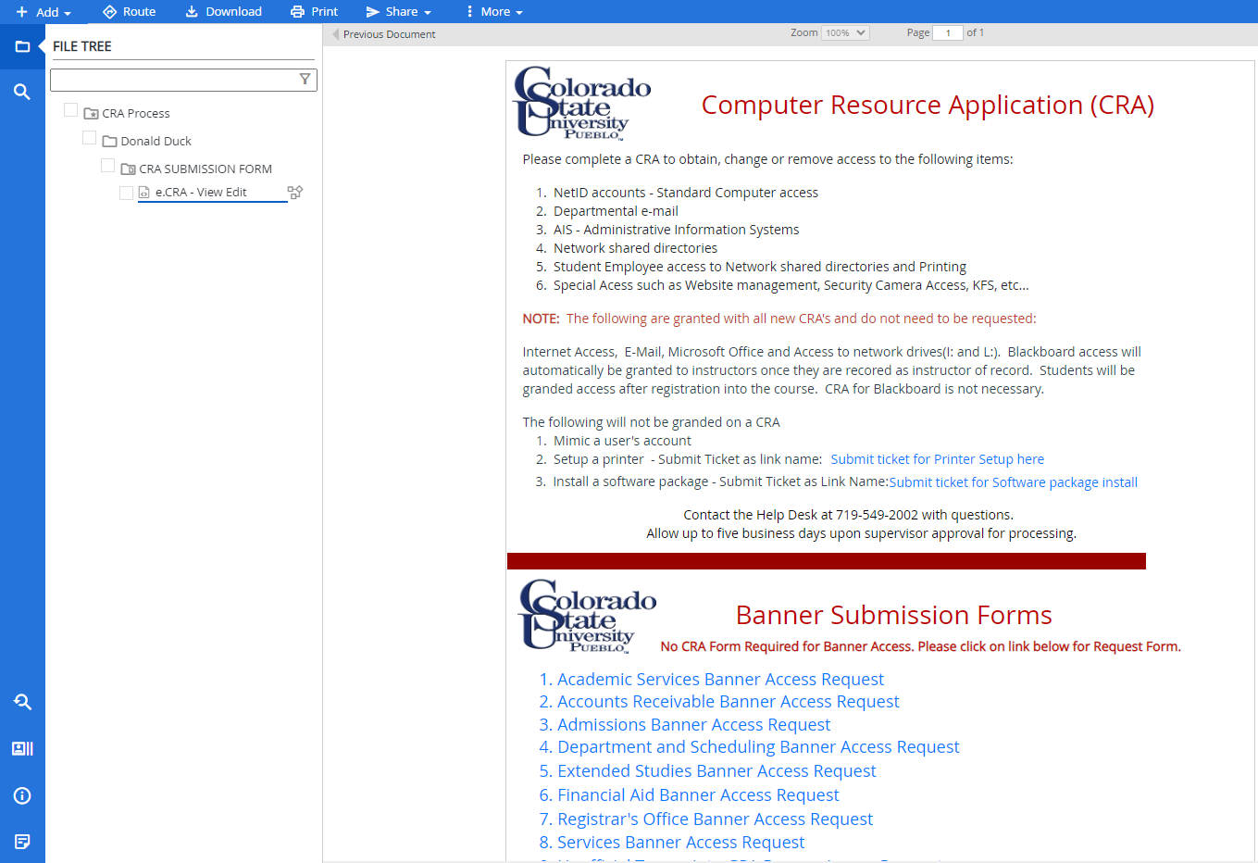Open the search magnifier sidebar icon
Image resolution: width=1258 pixels, height=863 pixels.
click(x=22, y=92)
